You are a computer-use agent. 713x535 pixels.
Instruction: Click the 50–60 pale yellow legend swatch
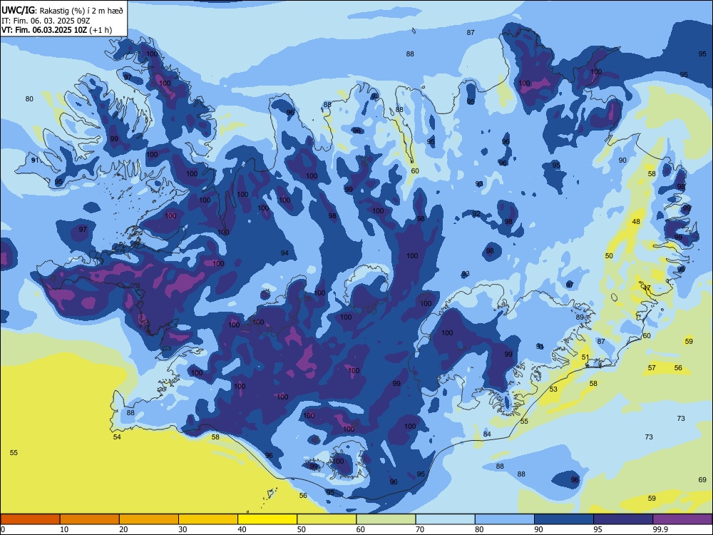coord(327,519)
